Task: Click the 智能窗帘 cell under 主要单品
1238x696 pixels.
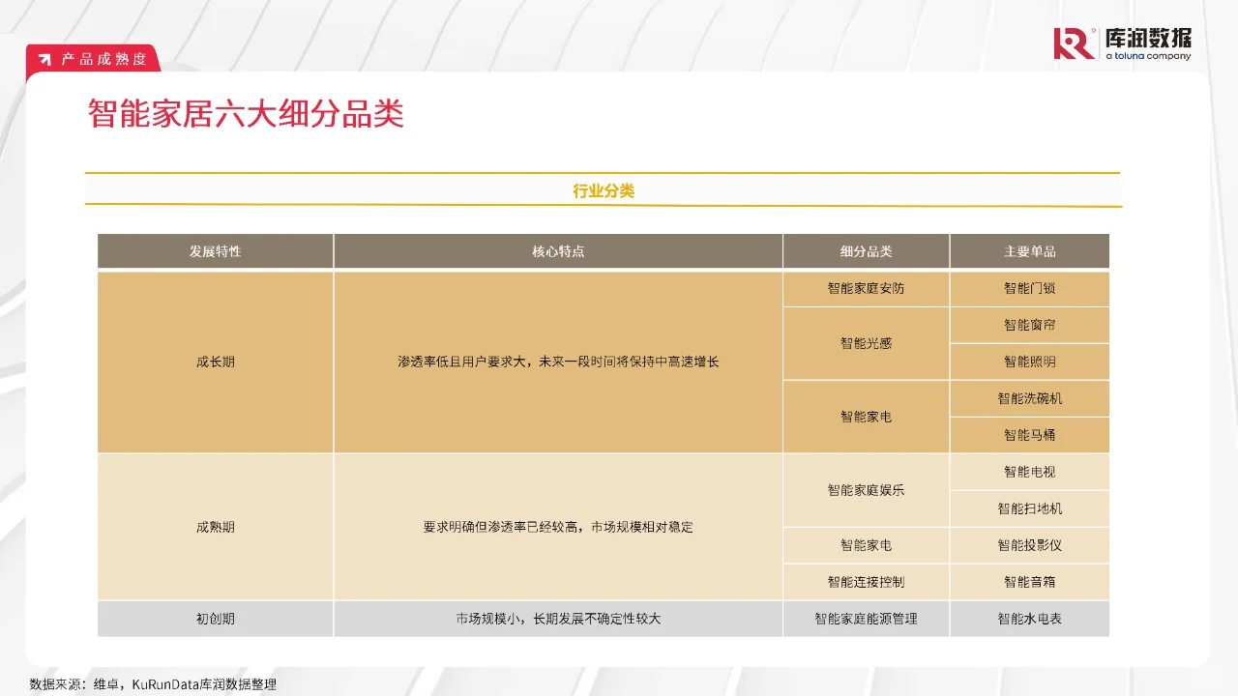Action: point(1029,325)
